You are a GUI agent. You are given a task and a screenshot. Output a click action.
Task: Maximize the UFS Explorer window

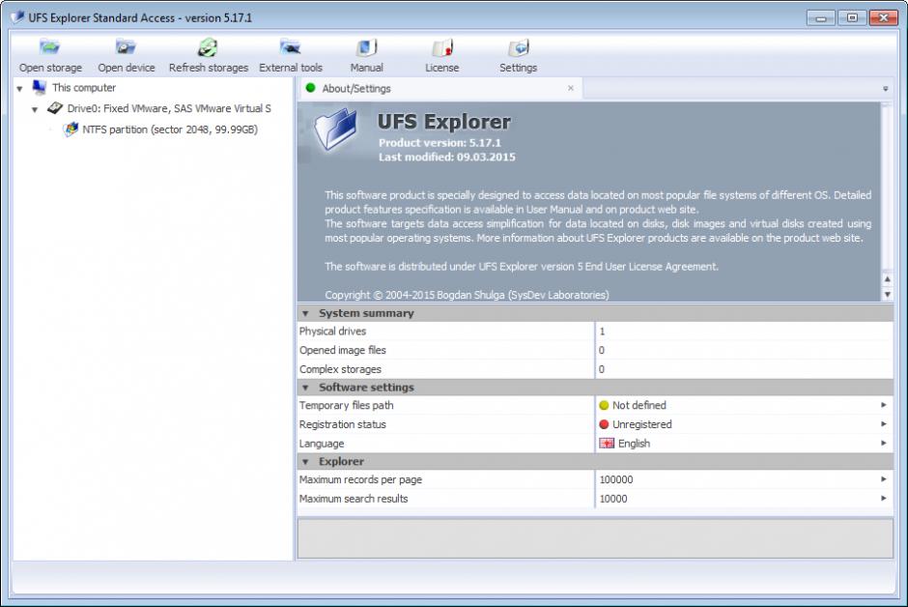pyautogui.click(x=852, y=18)
